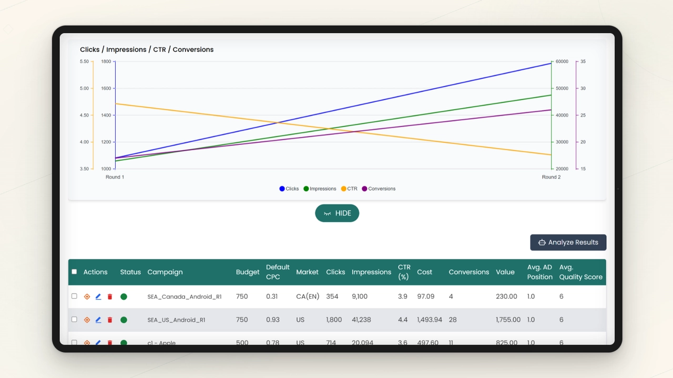Screen dimensions: 673x378
Task: Open the edit pencil for SEA_US_Android_R1
Action: pos(98,319)
